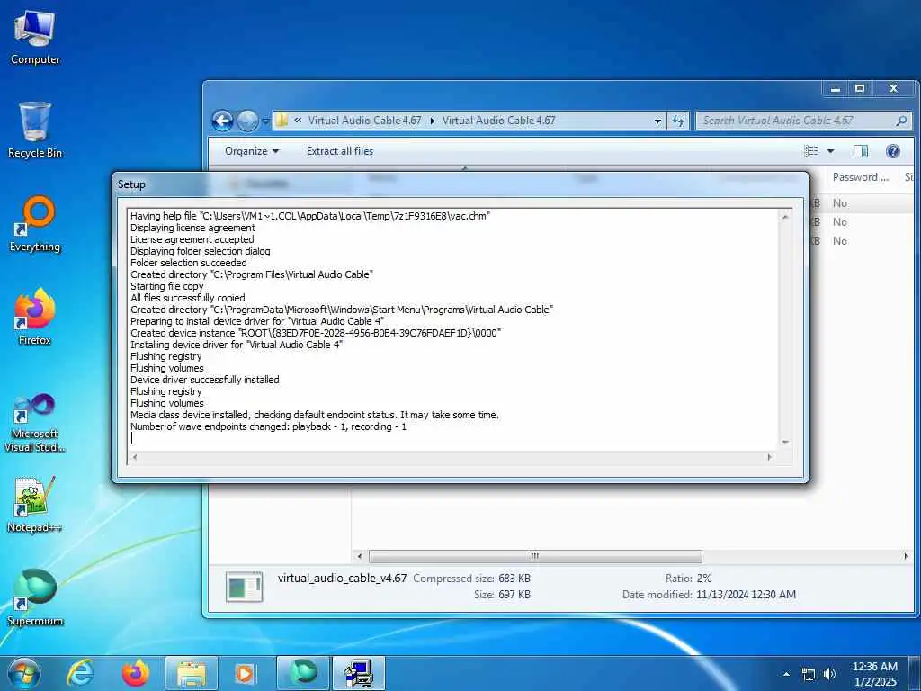Open the Computer desktop icon
The height and width of the screenshot is (691, 921).
click(x=35, y=38)
